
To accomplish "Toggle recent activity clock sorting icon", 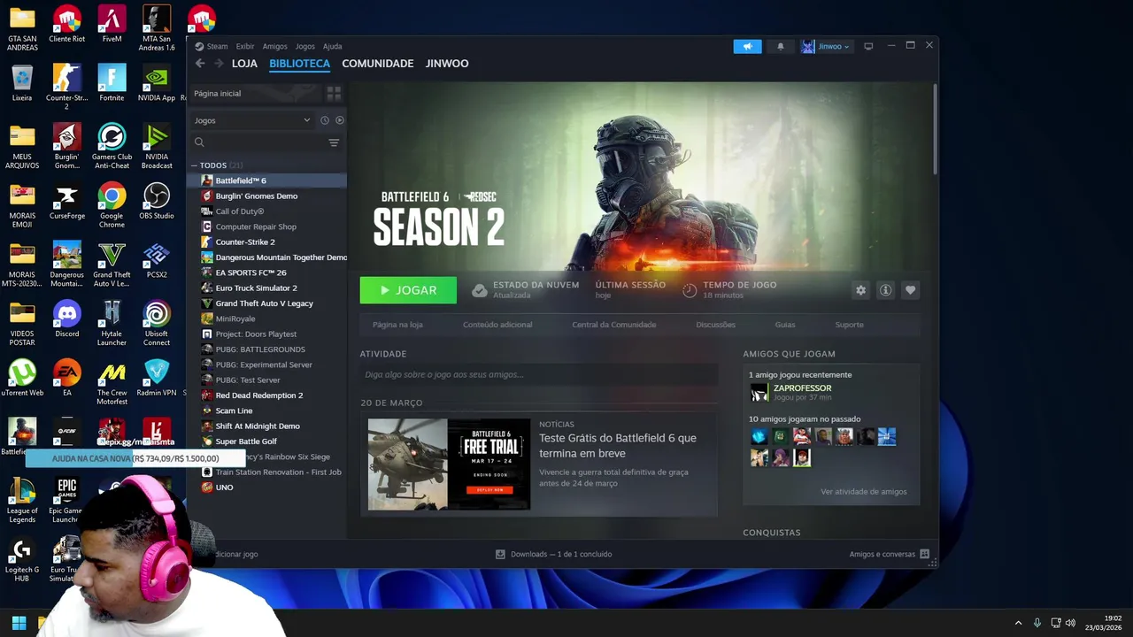I will 325,120.
